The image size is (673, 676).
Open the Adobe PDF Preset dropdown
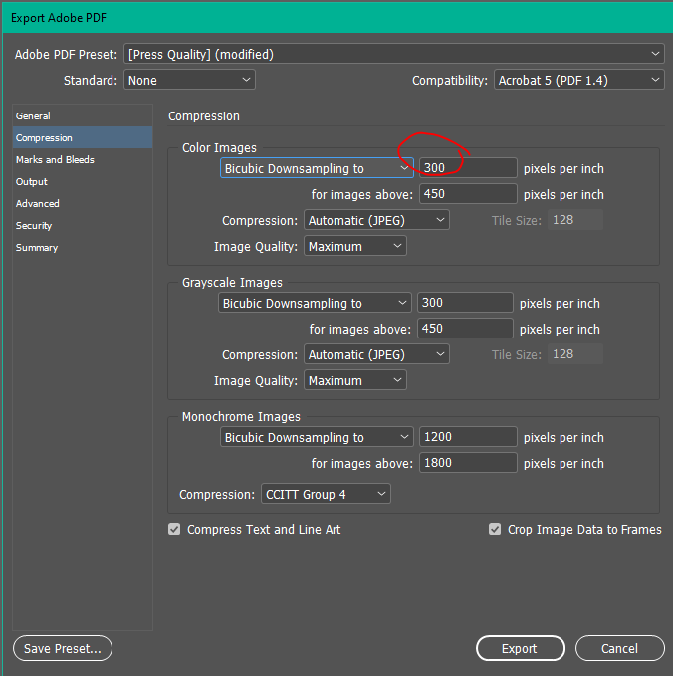point(393,54)
